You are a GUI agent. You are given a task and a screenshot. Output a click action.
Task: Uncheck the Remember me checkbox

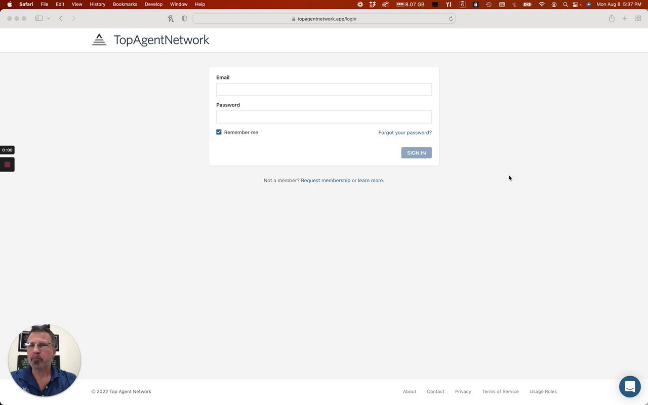(219, 132)
